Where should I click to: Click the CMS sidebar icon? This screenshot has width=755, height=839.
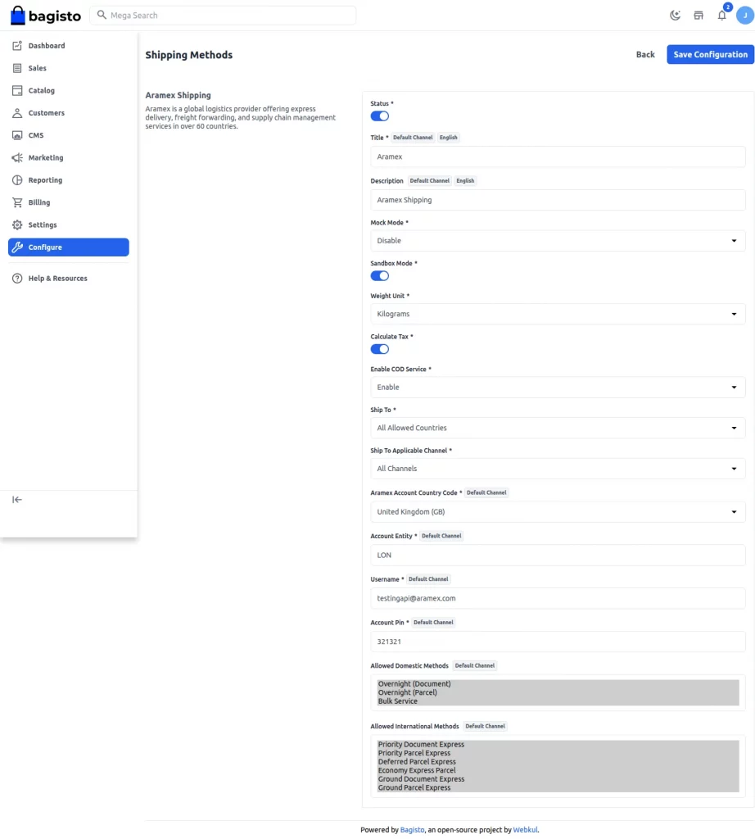(17, 135)
